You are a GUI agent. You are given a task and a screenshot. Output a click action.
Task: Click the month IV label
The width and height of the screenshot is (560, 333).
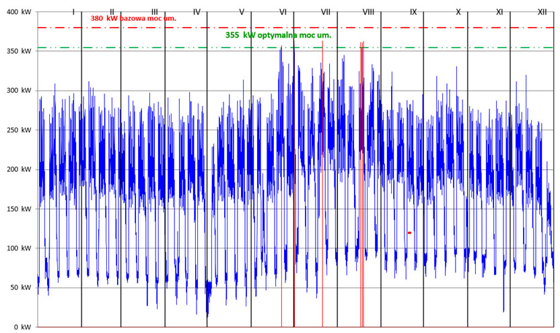point(197,12)
